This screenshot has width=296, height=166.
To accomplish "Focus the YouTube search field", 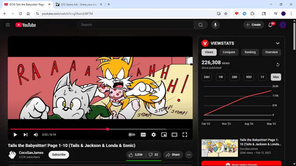I will [136, 25].
